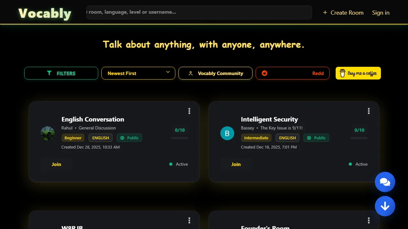Click Bassey's circular avatar
This screenshot has height=229, width=408.
coord(227,133)
